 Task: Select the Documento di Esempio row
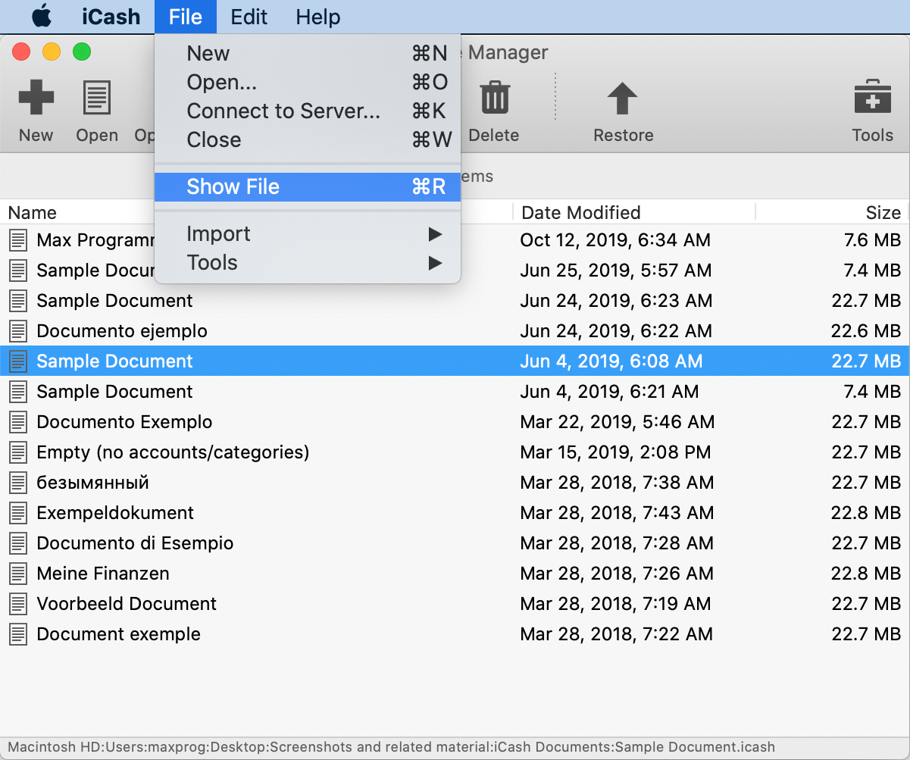455,543
